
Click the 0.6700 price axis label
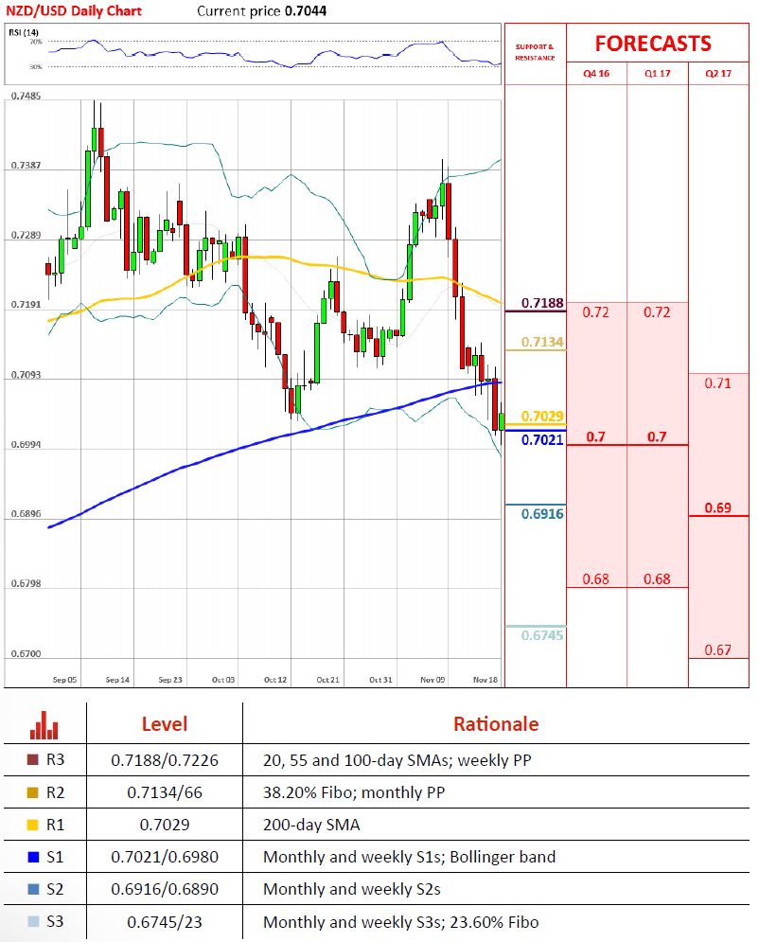pyautogui.click(x=26, y=653)
